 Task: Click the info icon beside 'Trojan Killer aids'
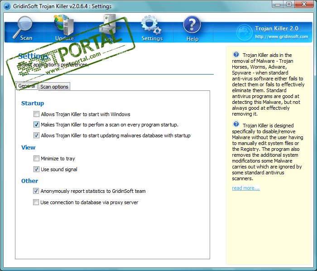[x=236, y=55]
